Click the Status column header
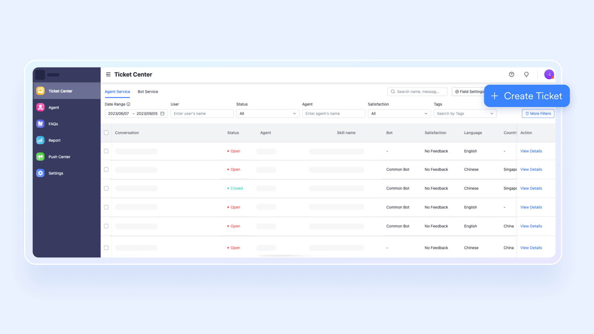Viewport: 594px width, 334px height. pyautogui.click(x=233, y=133)
